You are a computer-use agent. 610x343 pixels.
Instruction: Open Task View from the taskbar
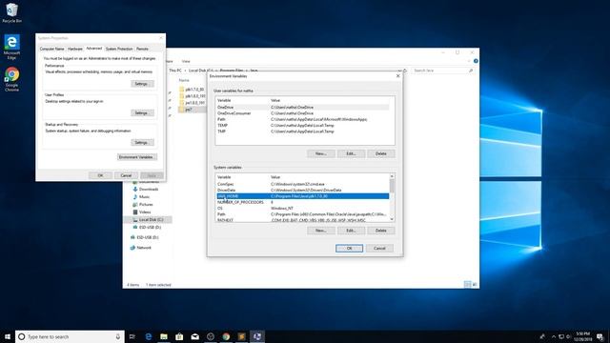(x=132, y=336)
